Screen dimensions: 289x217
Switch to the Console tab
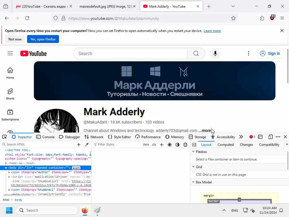[x=45, y=137]
